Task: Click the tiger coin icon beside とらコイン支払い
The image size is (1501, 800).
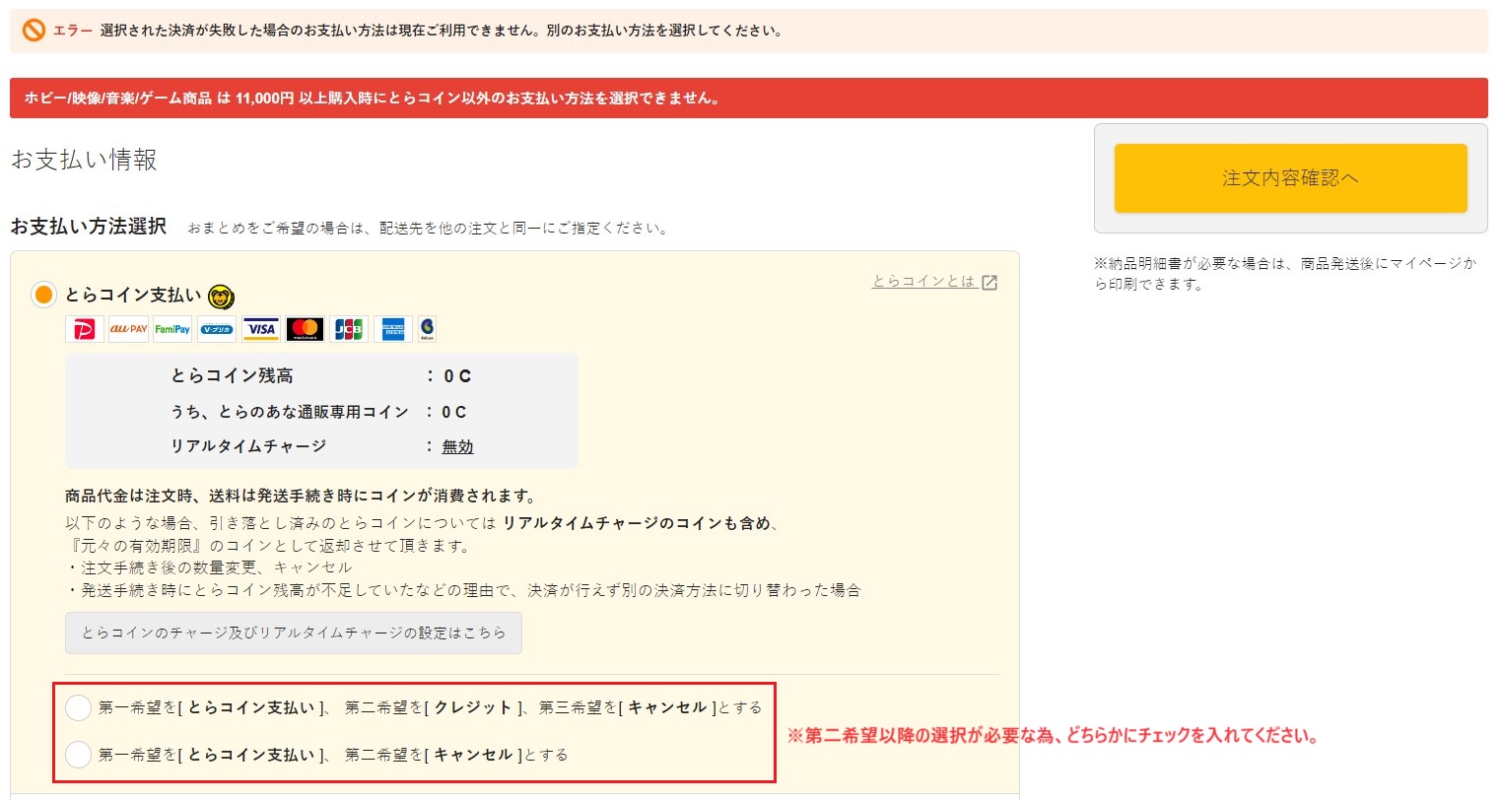Action: [222, 297]
